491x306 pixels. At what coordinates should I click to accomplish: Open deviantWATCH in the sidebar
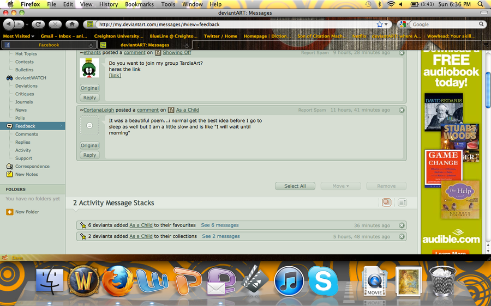pyautogui.click(x=31, y=78)
